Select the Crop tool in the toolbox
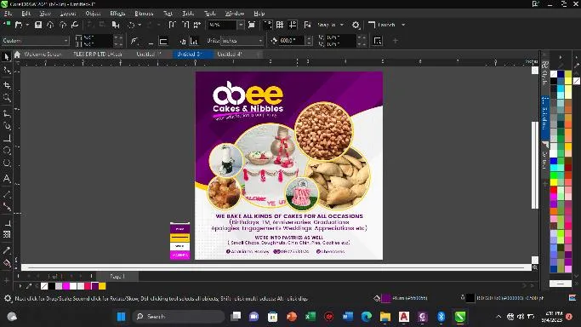 pyautogui.click(x=7, y=85)
